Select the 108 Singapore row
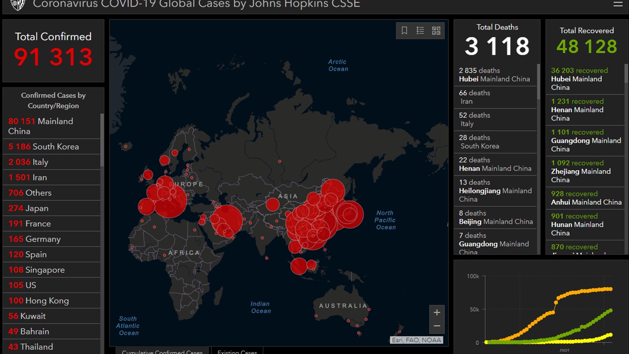 tap(52, 270)
